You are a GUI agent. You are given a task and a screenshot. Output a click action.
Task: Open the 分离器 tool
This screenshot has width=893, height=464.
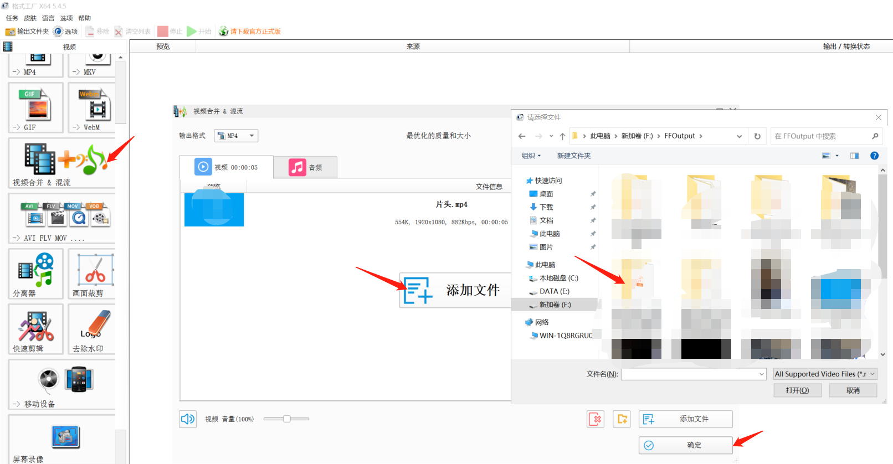click(36, 274)
